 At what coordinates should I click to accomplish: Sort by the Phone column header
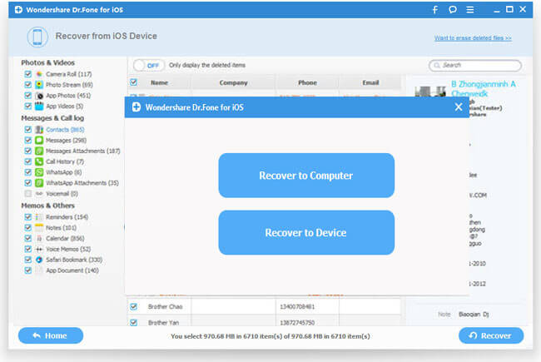pyautogui.click(x=307, y=83)
